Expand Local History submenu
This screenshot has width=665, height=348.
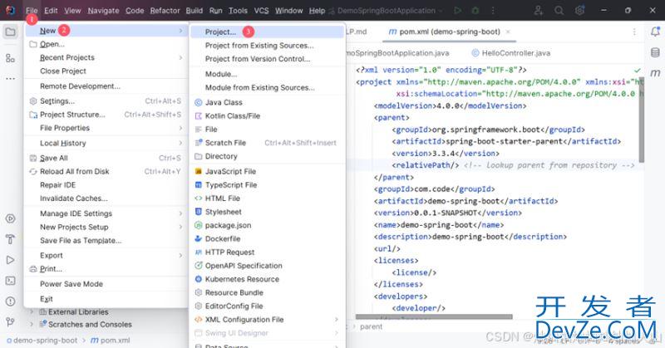point(106,143)
